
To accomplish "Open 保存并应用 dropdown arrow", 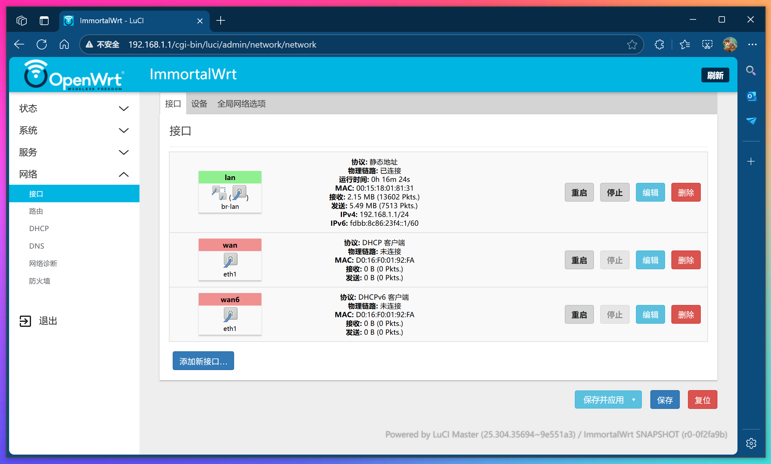I will click(x=634, y=400).
